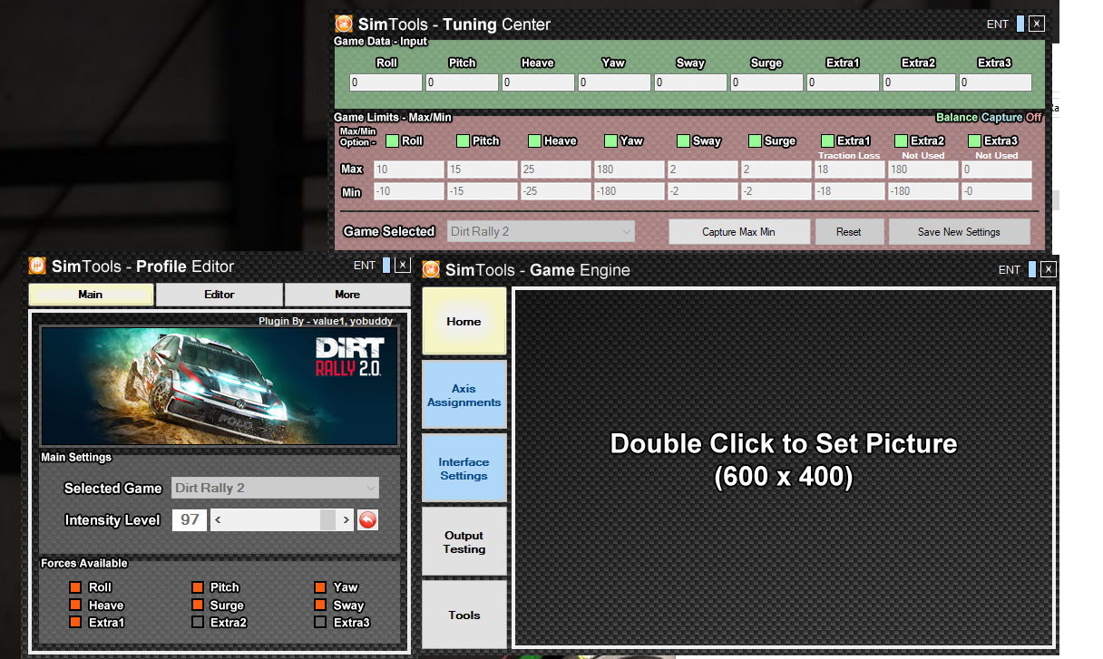Click Save New Settings button
This screenshot has height=659, width=1103.
click(959, 231)
